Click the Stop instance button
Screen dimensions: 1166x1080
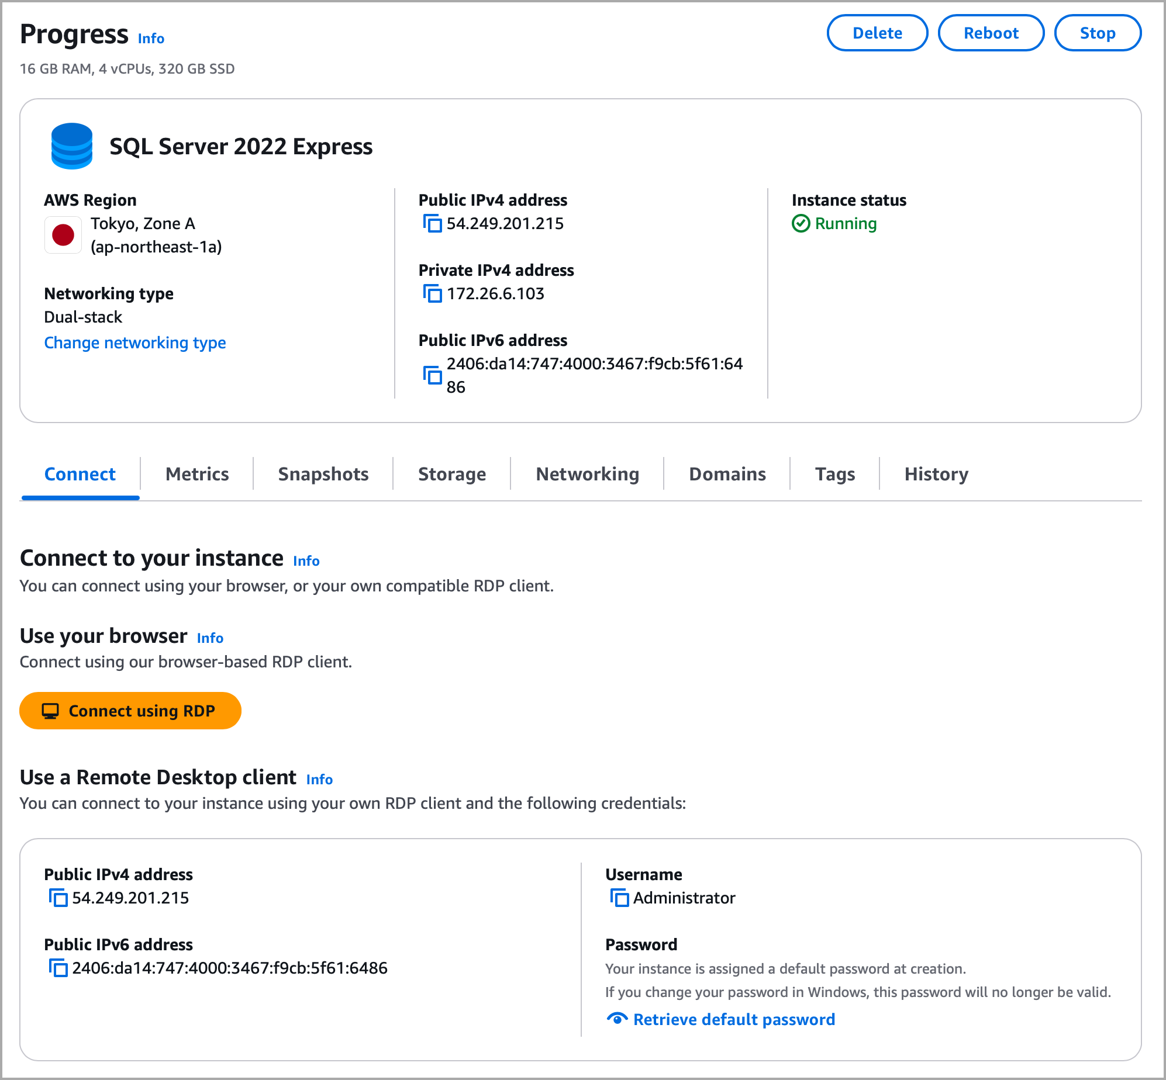pyautogui.click(x=1097, y=33)
